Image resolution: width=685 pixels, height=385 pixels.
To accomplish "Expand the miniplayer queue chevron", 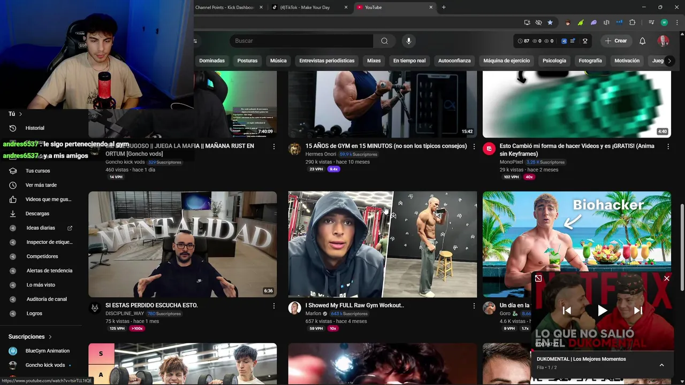I will pos(661,365).
